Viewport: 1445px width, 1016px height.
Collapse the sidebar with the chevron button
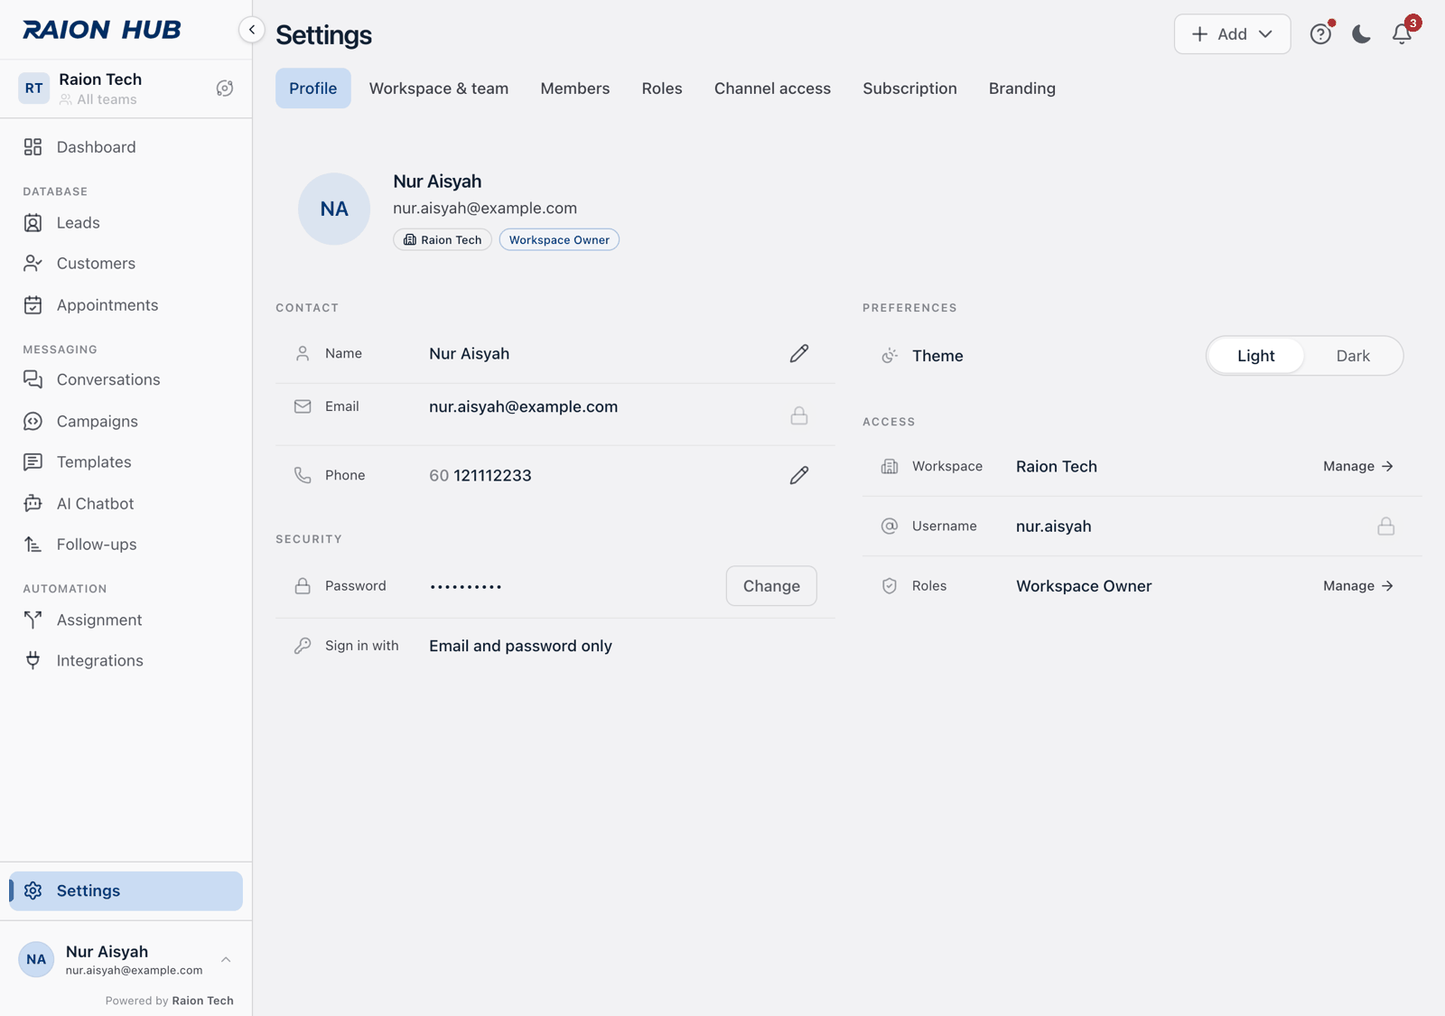(252, 30)
